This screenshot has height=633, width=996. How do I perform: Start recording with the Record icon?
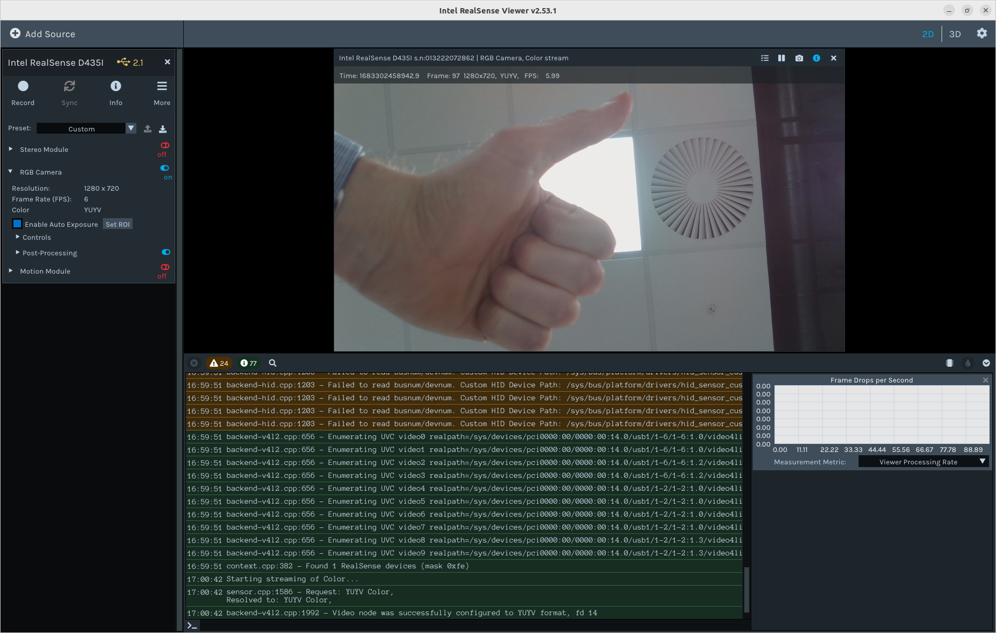click(23, 86)
